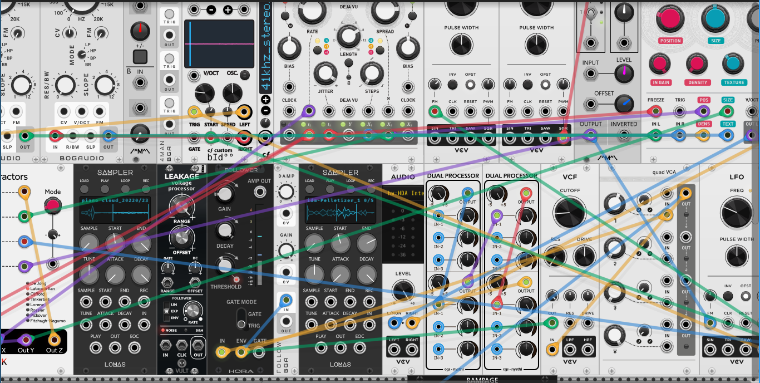
Task: Click the ENV output jack on the HORA follower
Action: (241, 352)
